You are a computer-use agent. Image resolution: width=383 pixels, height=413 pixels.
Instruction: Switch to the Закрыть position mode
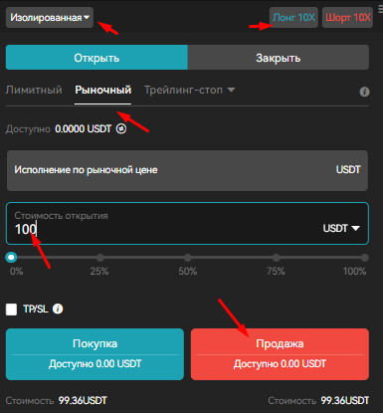click(279, 58)
